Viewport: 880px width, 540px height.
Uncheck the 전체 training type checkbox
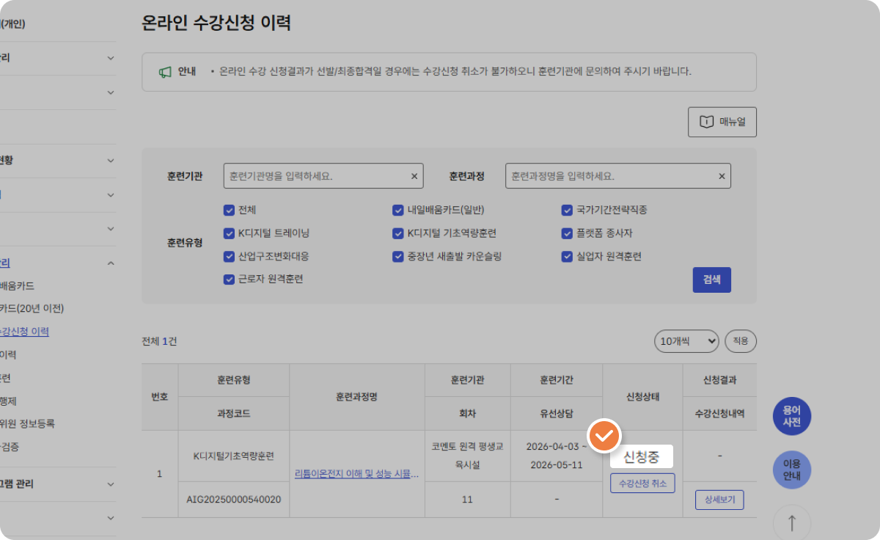pyautogui.click(x=229, y=210)
